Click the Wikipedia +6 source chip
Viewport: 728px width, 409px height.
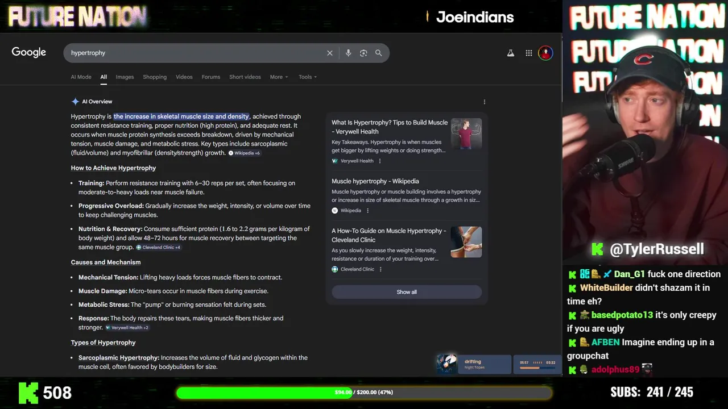245,153
